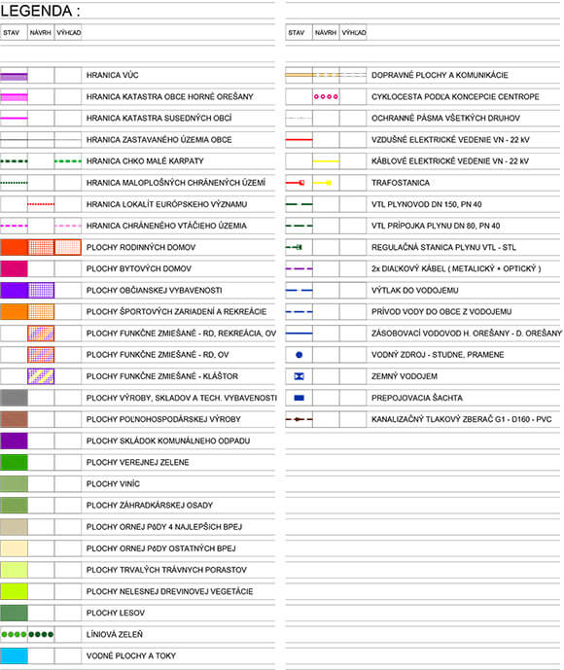Click the green PLOCHY VEREJNEJ ZELENE swatch

[14, 462]
